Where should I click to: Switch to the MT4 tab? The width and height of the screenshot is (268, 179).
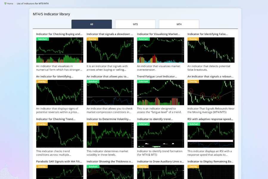pos(179,24)
